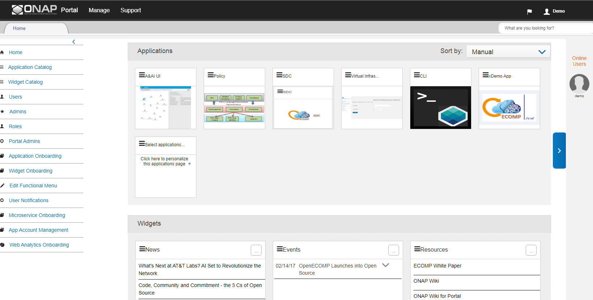Click the Roles link in sidebar
Image resolution: width=593 pixels, height=300 pixels.
(x=15, y=126)
